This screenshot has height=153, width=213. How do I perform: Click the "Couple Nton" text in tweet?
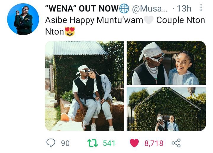tap(180, 20)
